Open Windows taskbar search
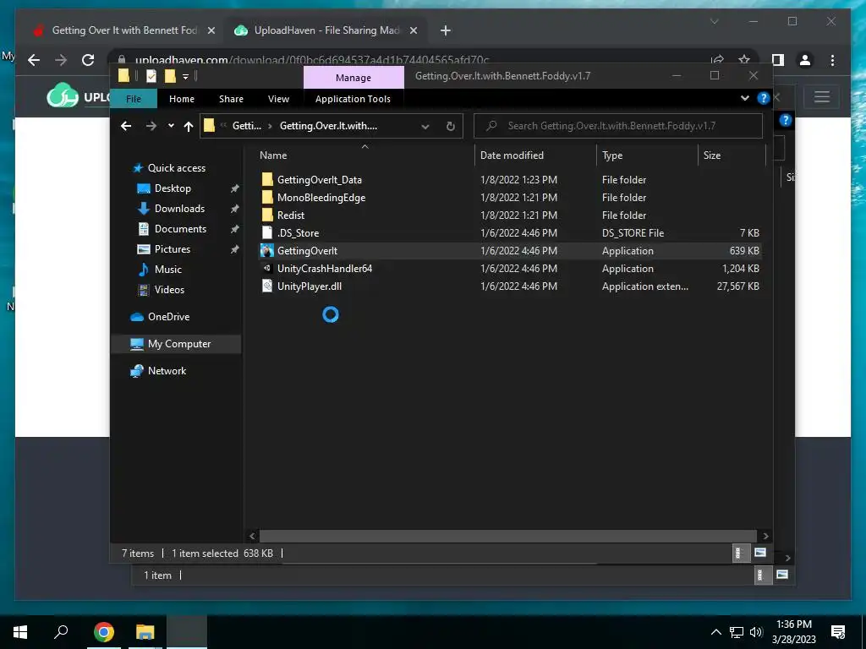Screen dimensions: 866x649 (61, 632)
